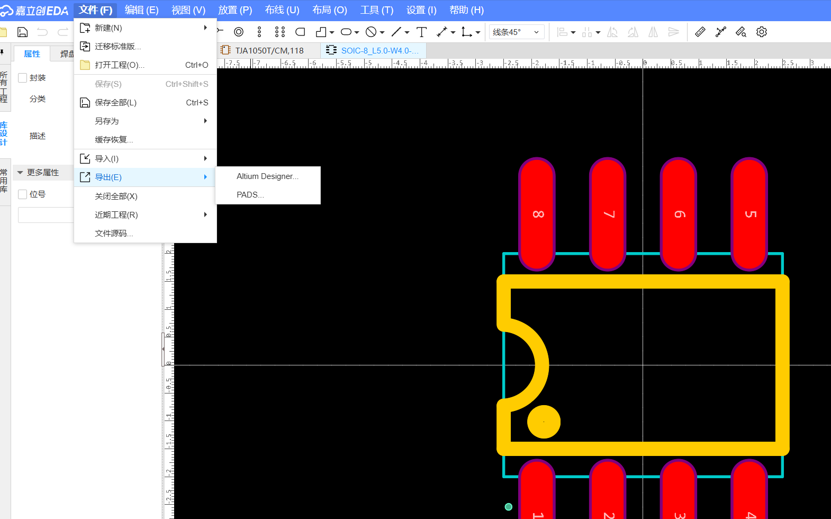Click the save icon in the toolbar
This screenshot has width=831, height=519.
[x=22, y=32]
